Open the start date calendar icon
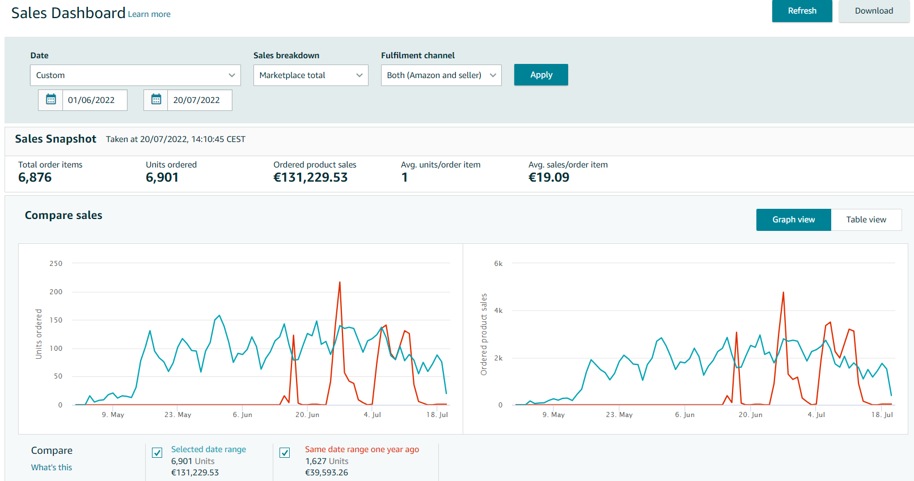This screenshot has width=914, height=481. pos(50,100)
